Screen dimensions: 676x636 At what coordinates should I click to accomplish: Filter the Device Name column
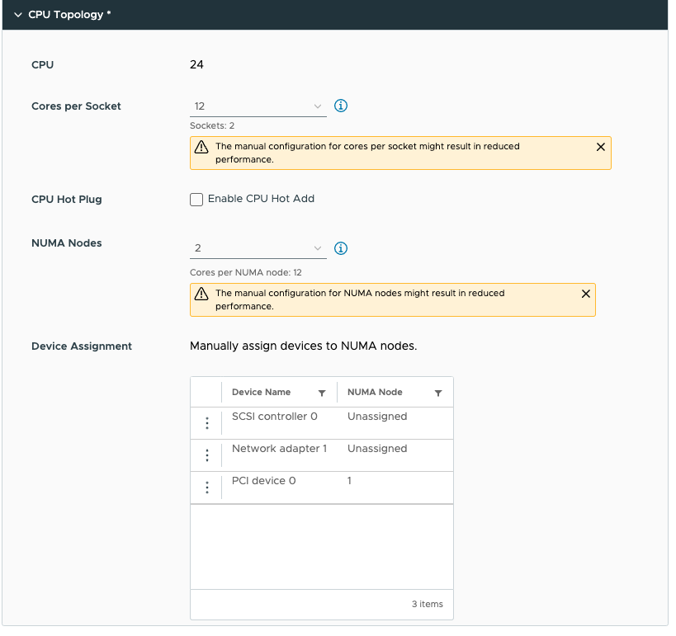click(x=322, y=393)
